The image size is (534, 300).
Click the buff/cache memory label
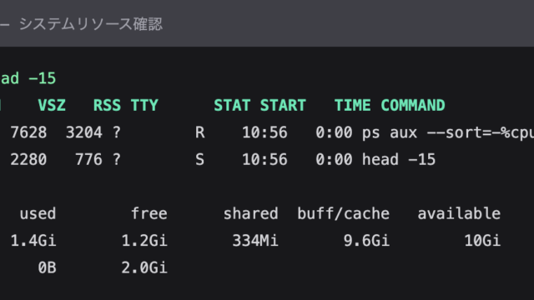coord(343,213)
